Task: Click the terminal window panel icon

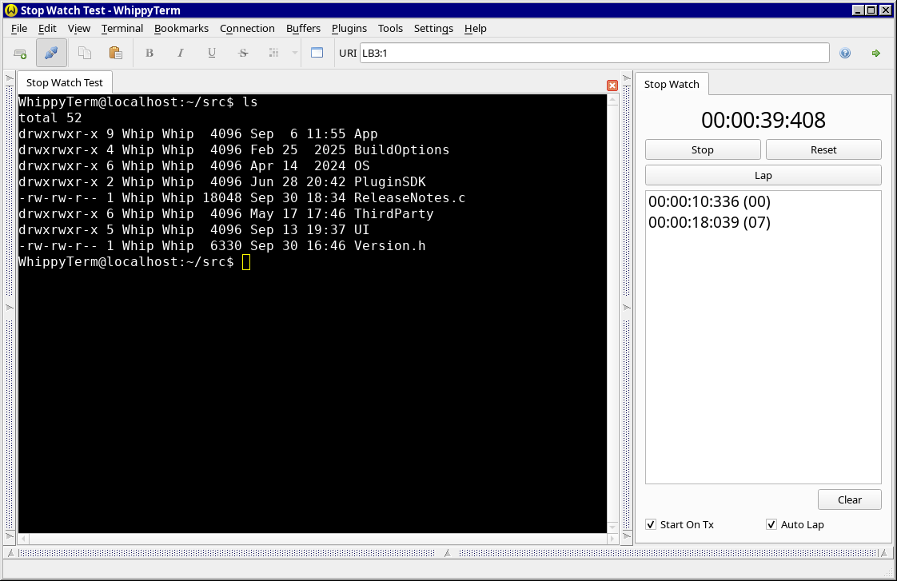Action: click(x=317, y=54)
